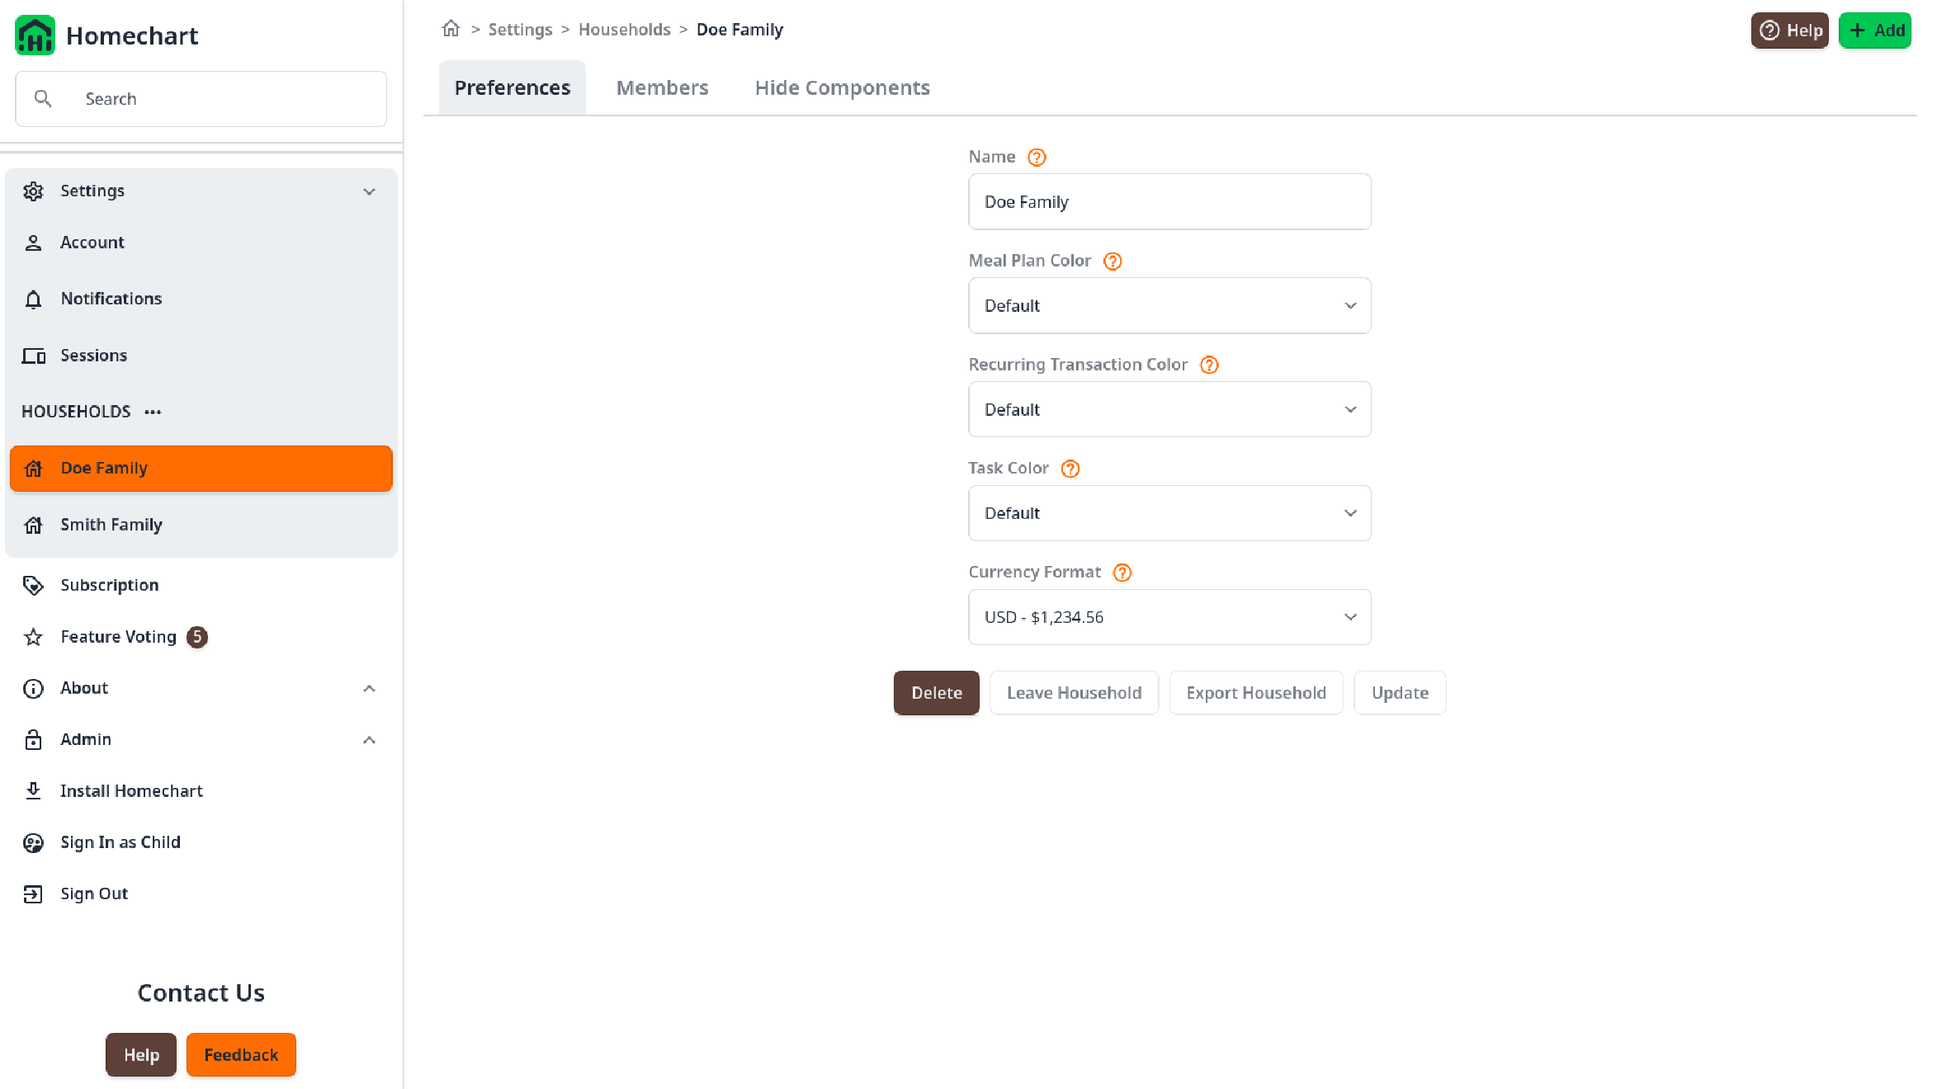1937x1089 pixels.
Task: Click the Help question mark icon
Action: coord(1769,29)
